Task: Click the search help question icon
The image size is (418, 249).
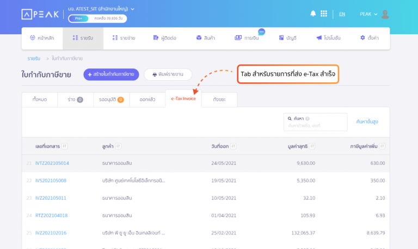Action: (x=308, y=119)
